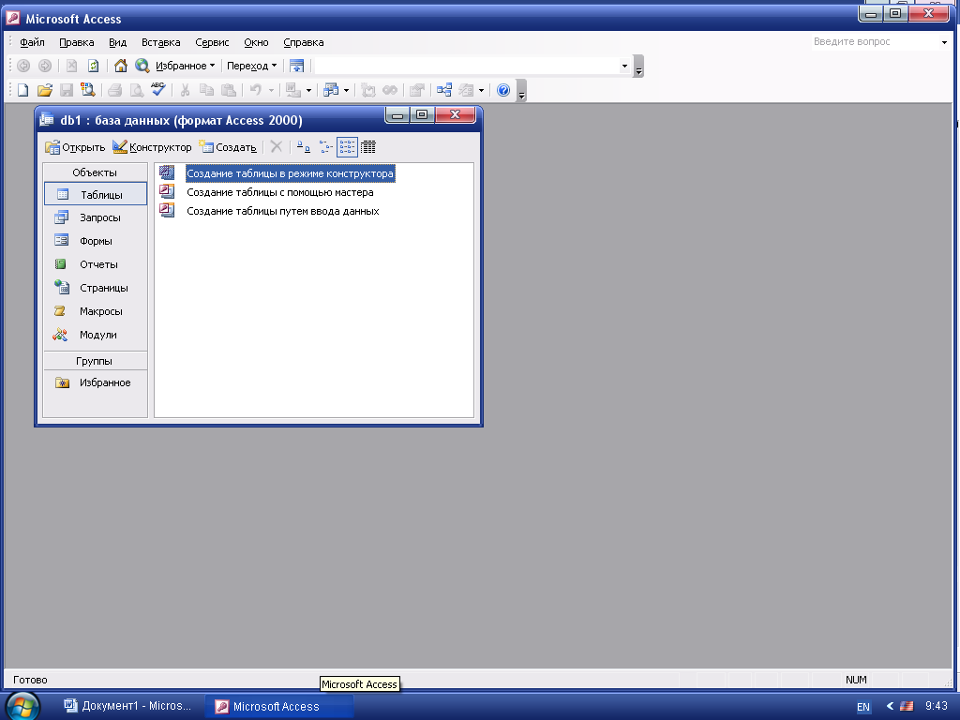
Task: Click the Back arrow on the Web toolbar
Action: point(23,66)
